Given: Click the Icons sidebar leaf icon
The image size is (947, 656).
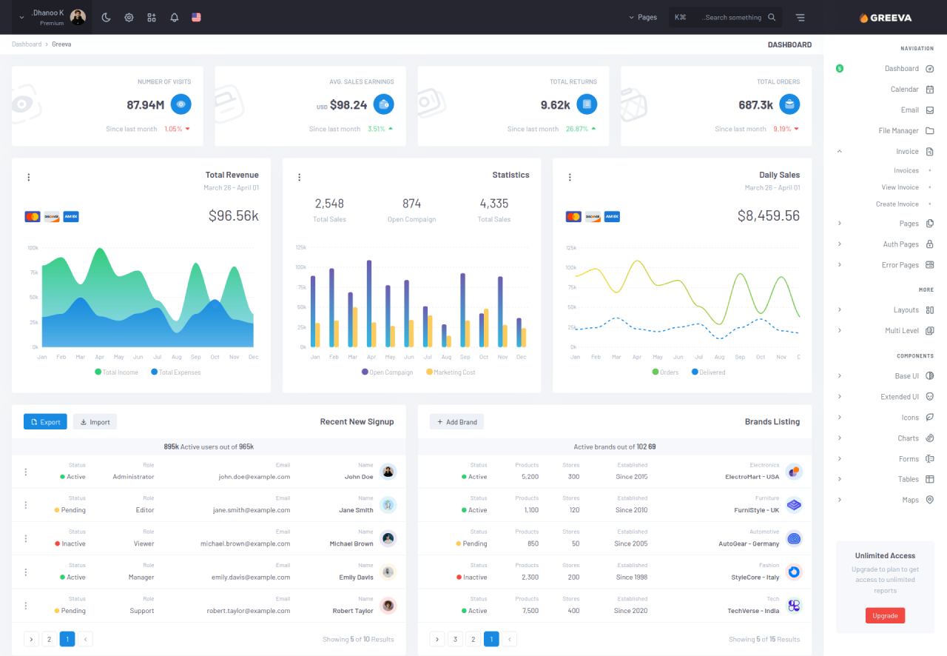Looking at the screenshot, I should (x=930, y=418).
